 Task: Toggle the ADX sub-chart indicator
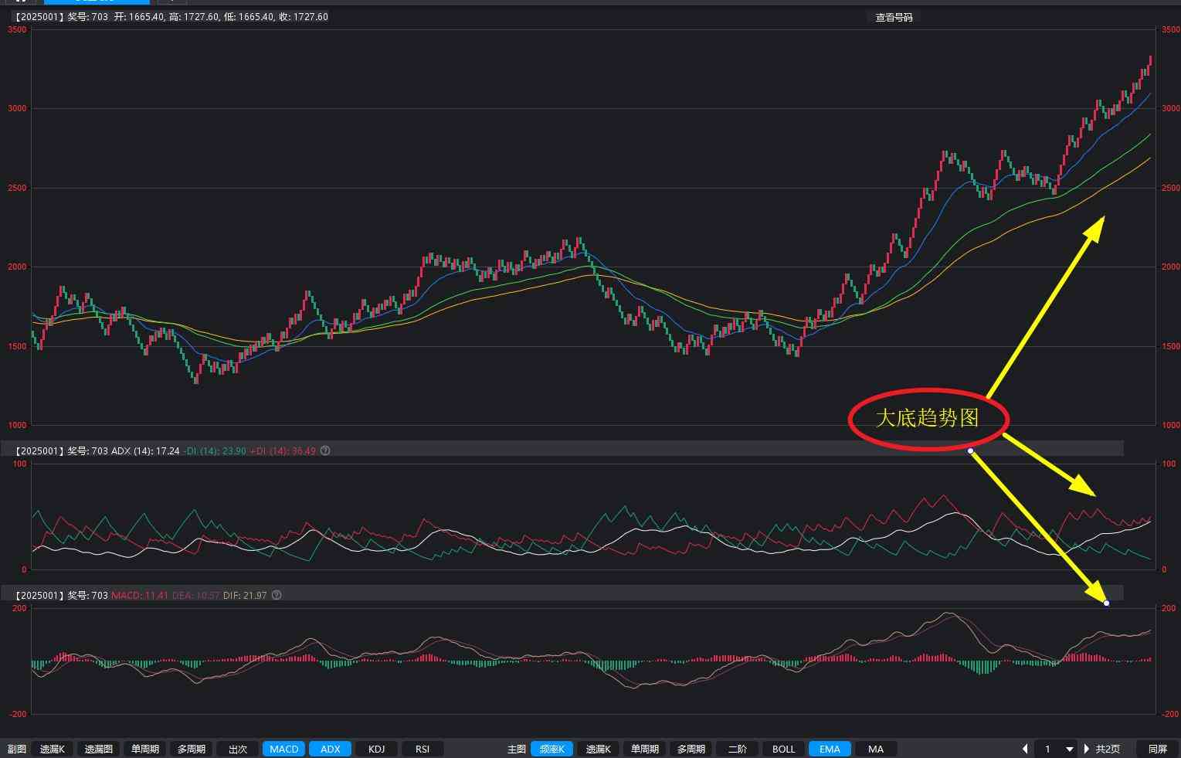tap(330, 749)
